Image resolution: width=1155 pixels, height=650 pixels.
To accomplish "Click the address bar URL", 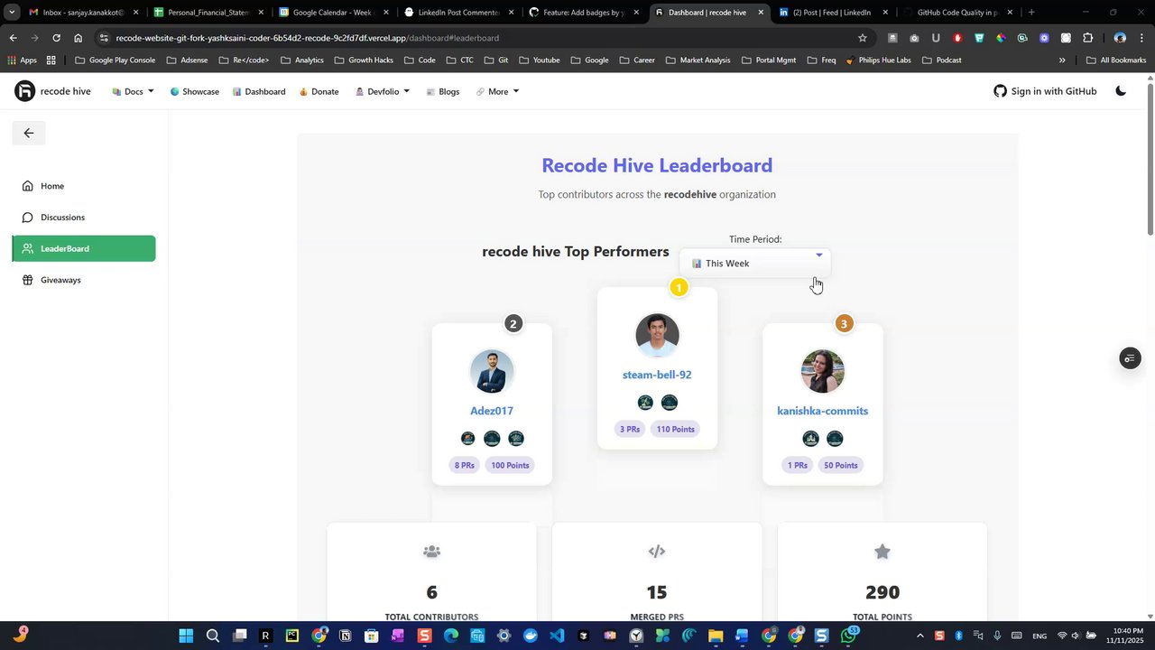I will pyautogui.click(x=307, y=38).
